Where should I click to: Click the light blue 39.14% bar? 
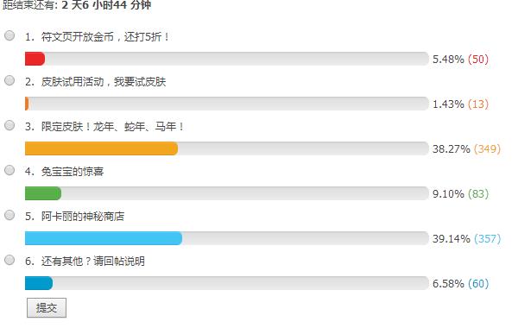(104, 238)
